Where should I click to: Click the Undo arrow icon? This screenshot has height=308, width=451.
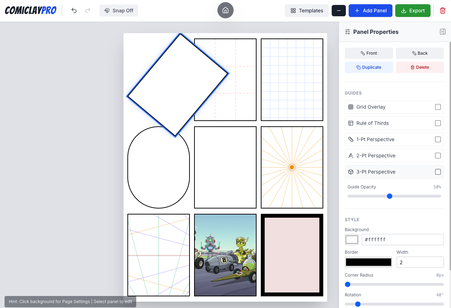click(74, 11)
